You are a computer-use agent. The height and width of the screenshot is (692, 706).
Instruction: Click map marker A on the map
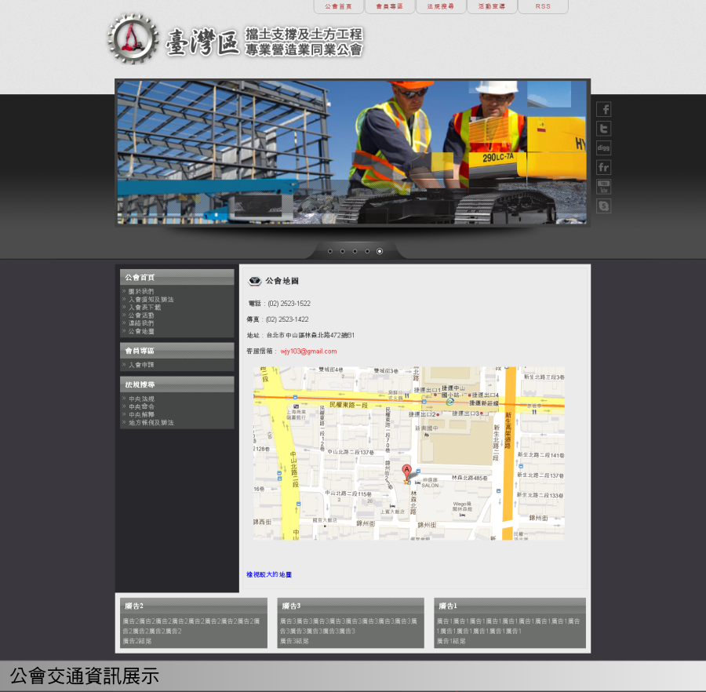click(x=406, y=472)
